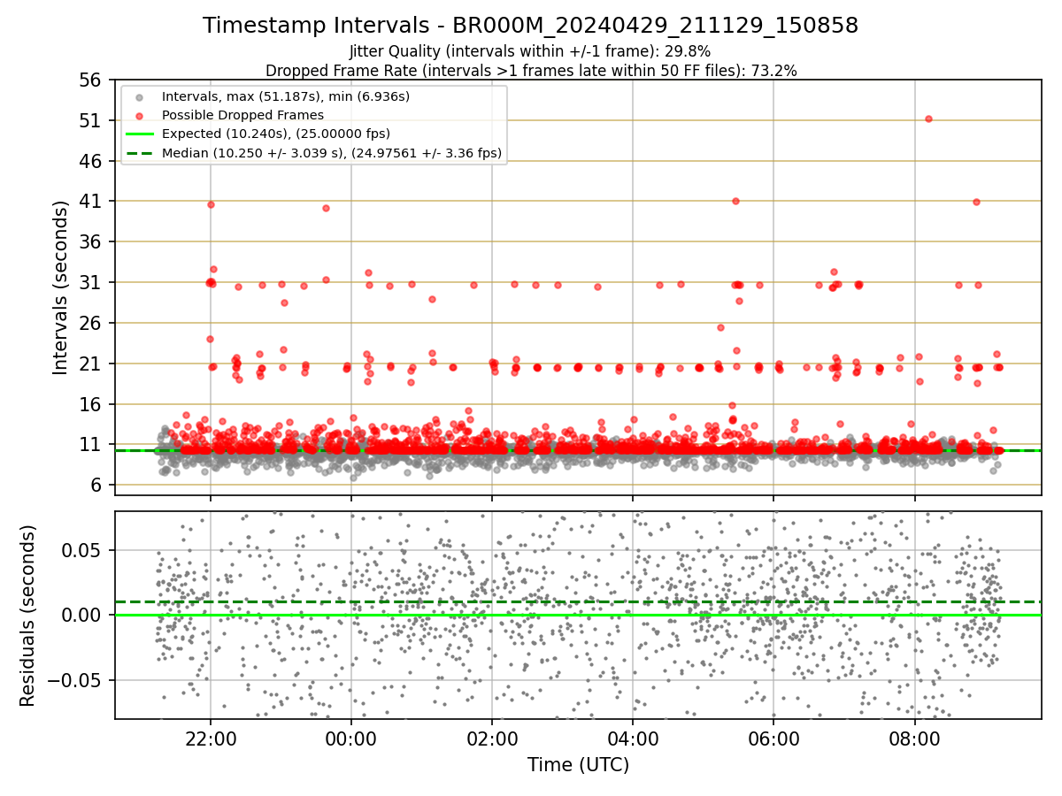Viewport: 1062px width, 796px height.
Task: Click the dashed green line sample beside the 'Median' legend entry
Action: click(139, 153)
